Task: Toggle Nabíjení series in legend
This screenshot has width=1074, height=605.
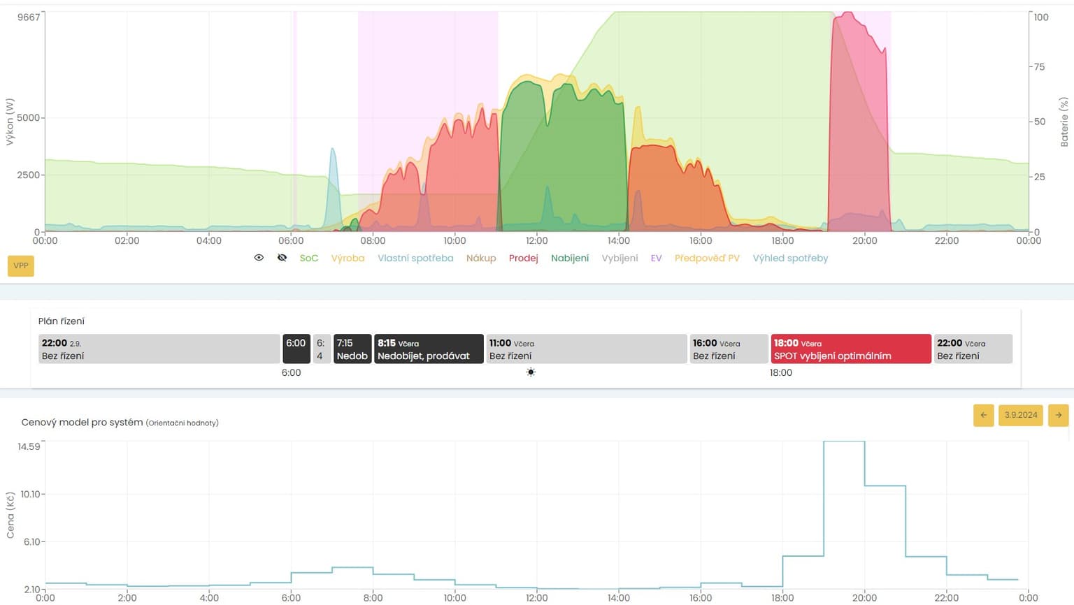Action: click(570, 258)
